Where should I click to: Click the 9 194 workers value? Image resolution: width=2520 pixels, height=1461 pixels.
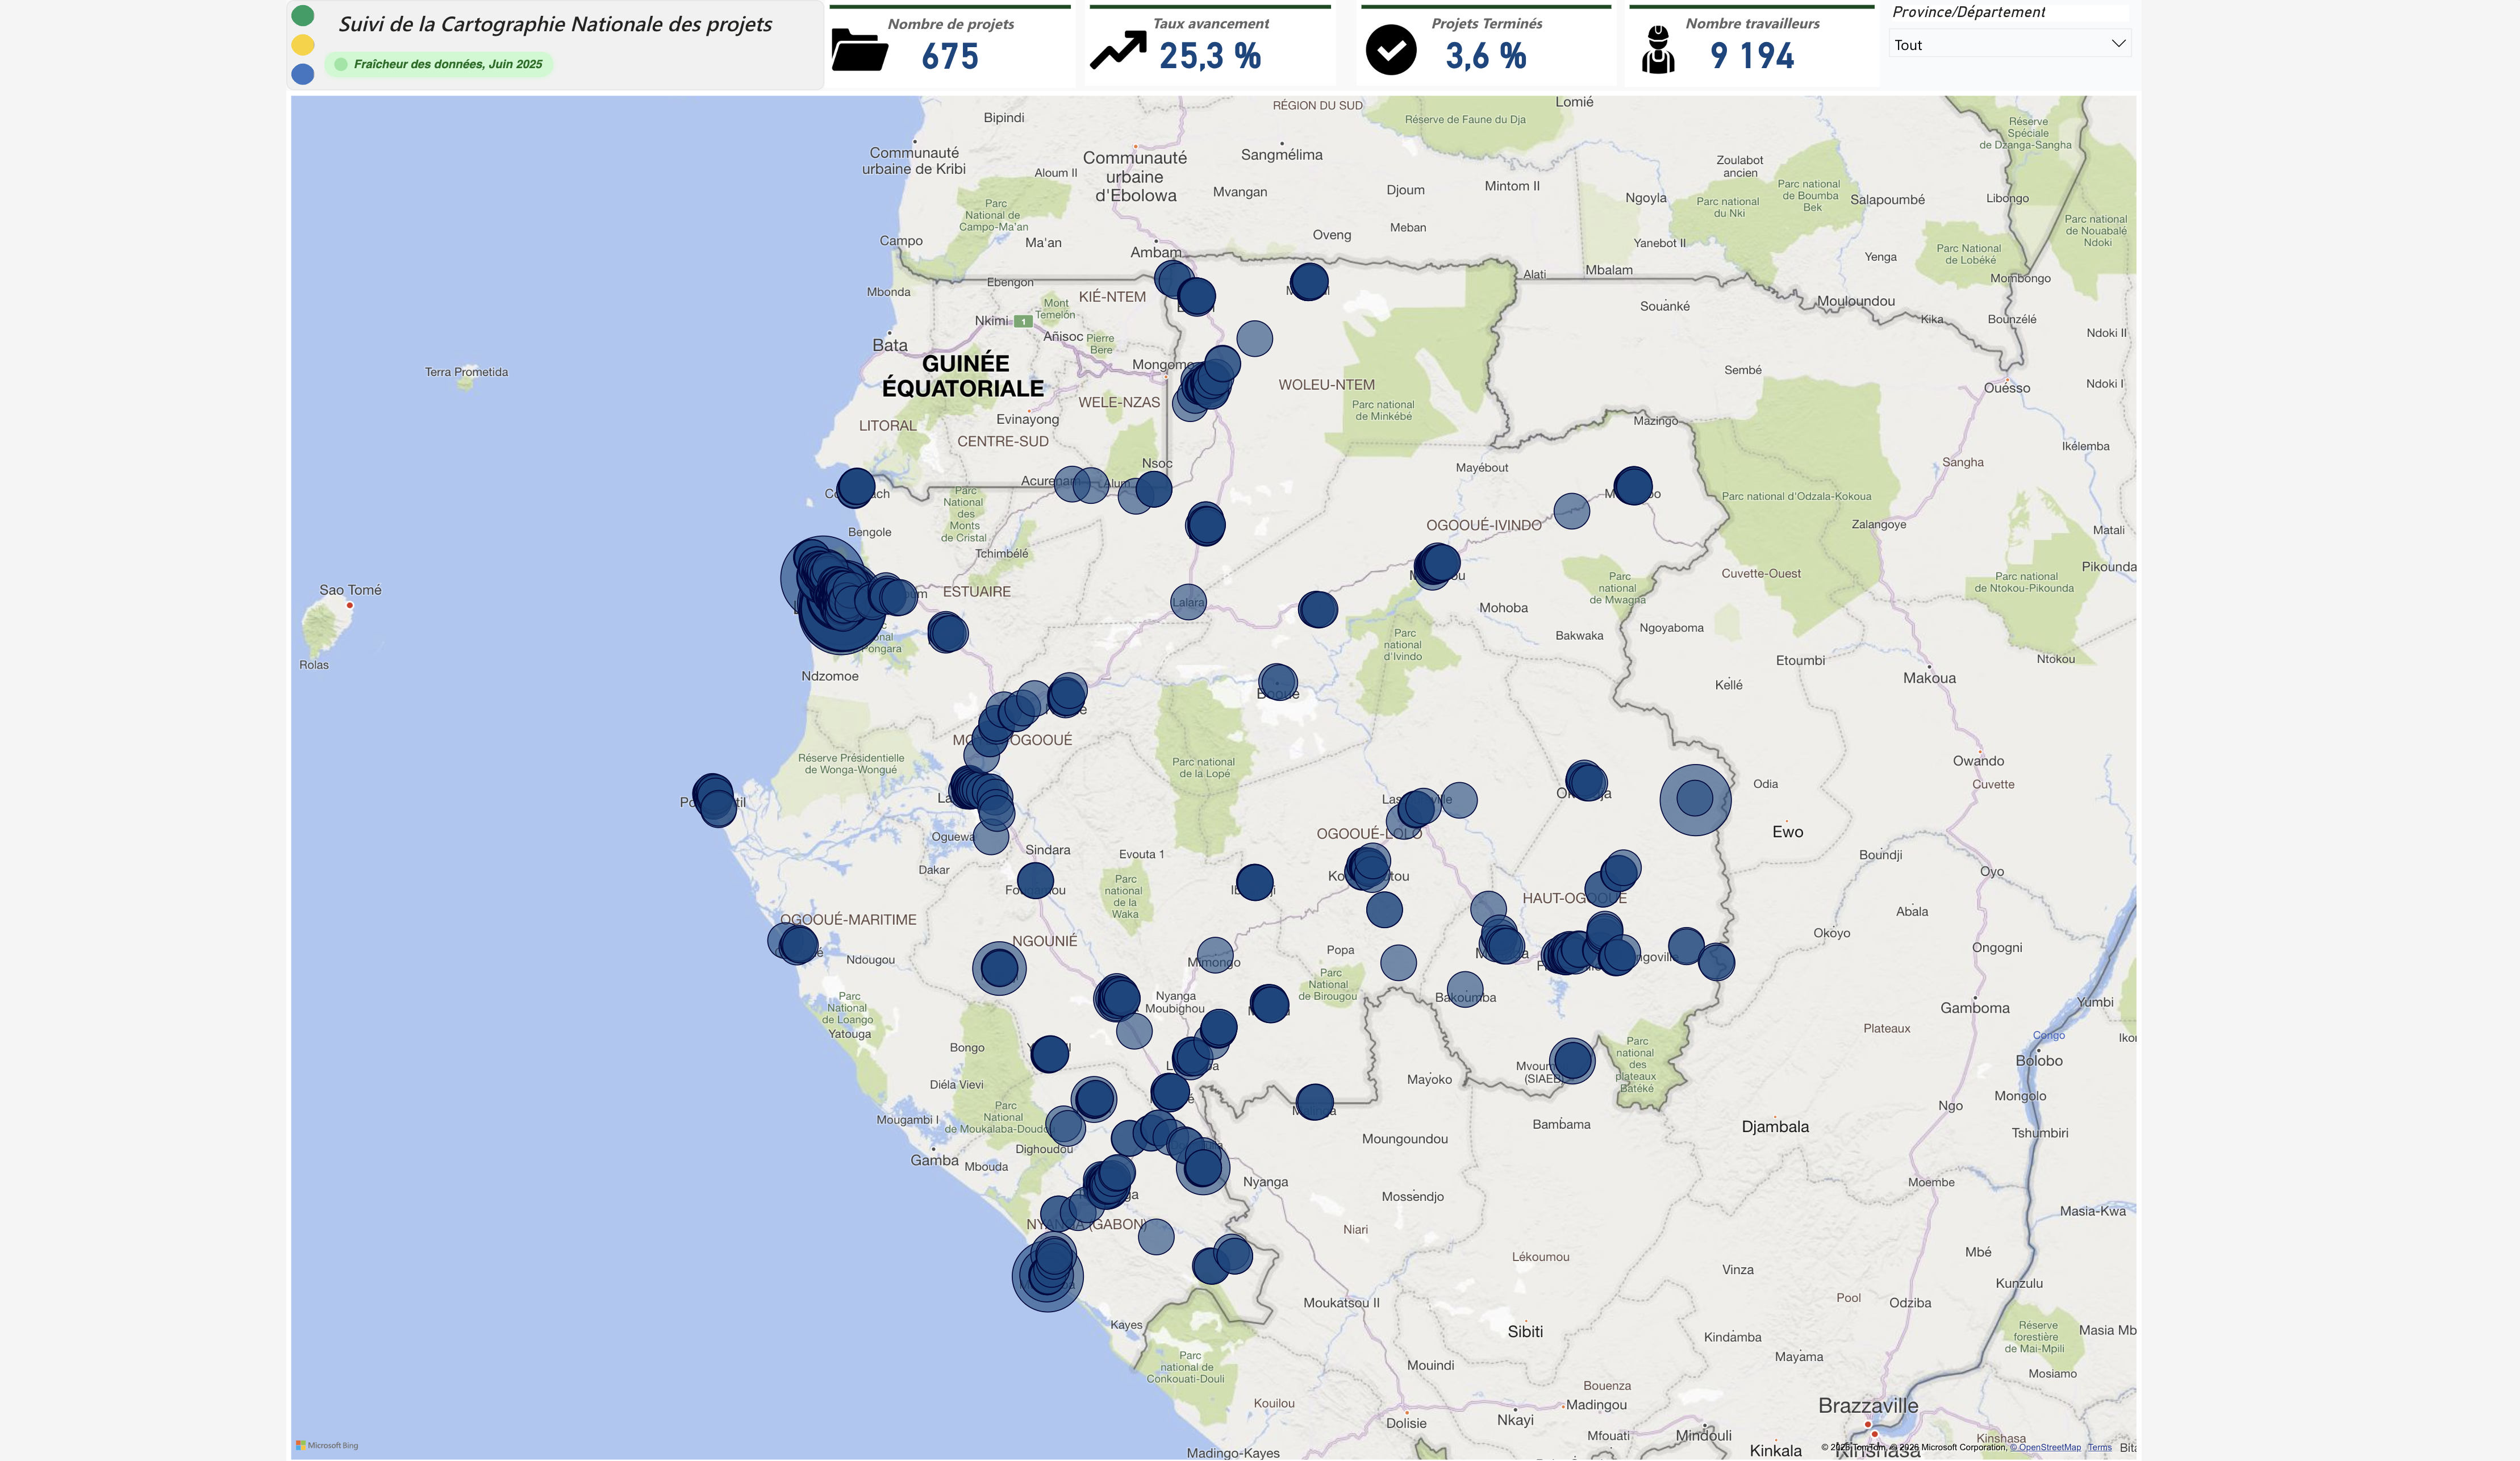pos(1752,57)
